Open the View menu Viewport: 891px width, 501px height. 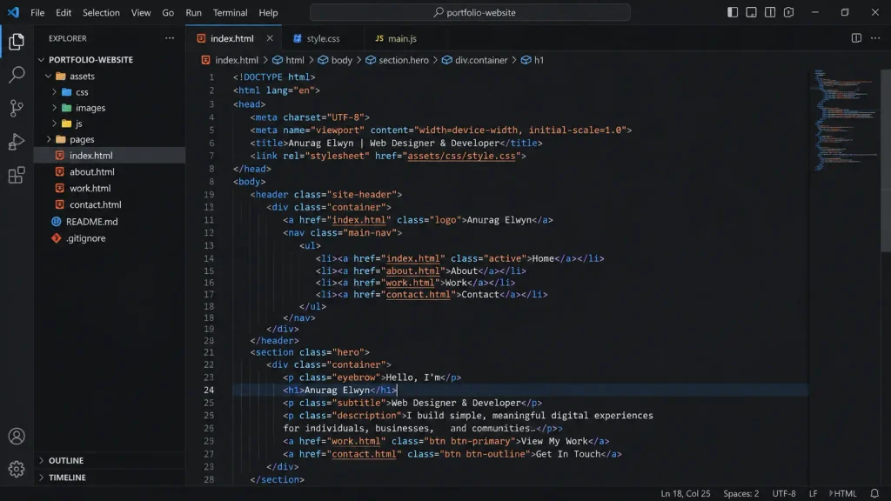[141, 12]
